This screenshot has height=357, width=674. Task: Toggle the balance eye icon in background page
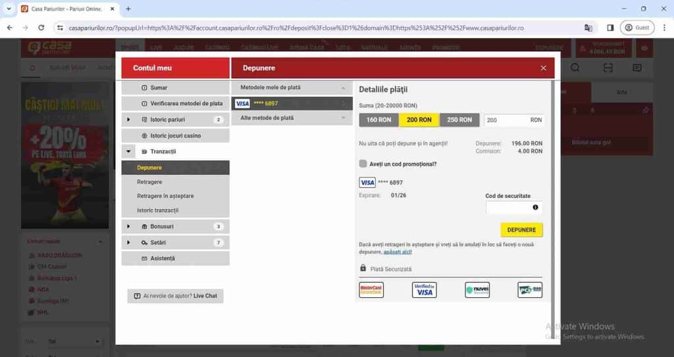[644, 49]
